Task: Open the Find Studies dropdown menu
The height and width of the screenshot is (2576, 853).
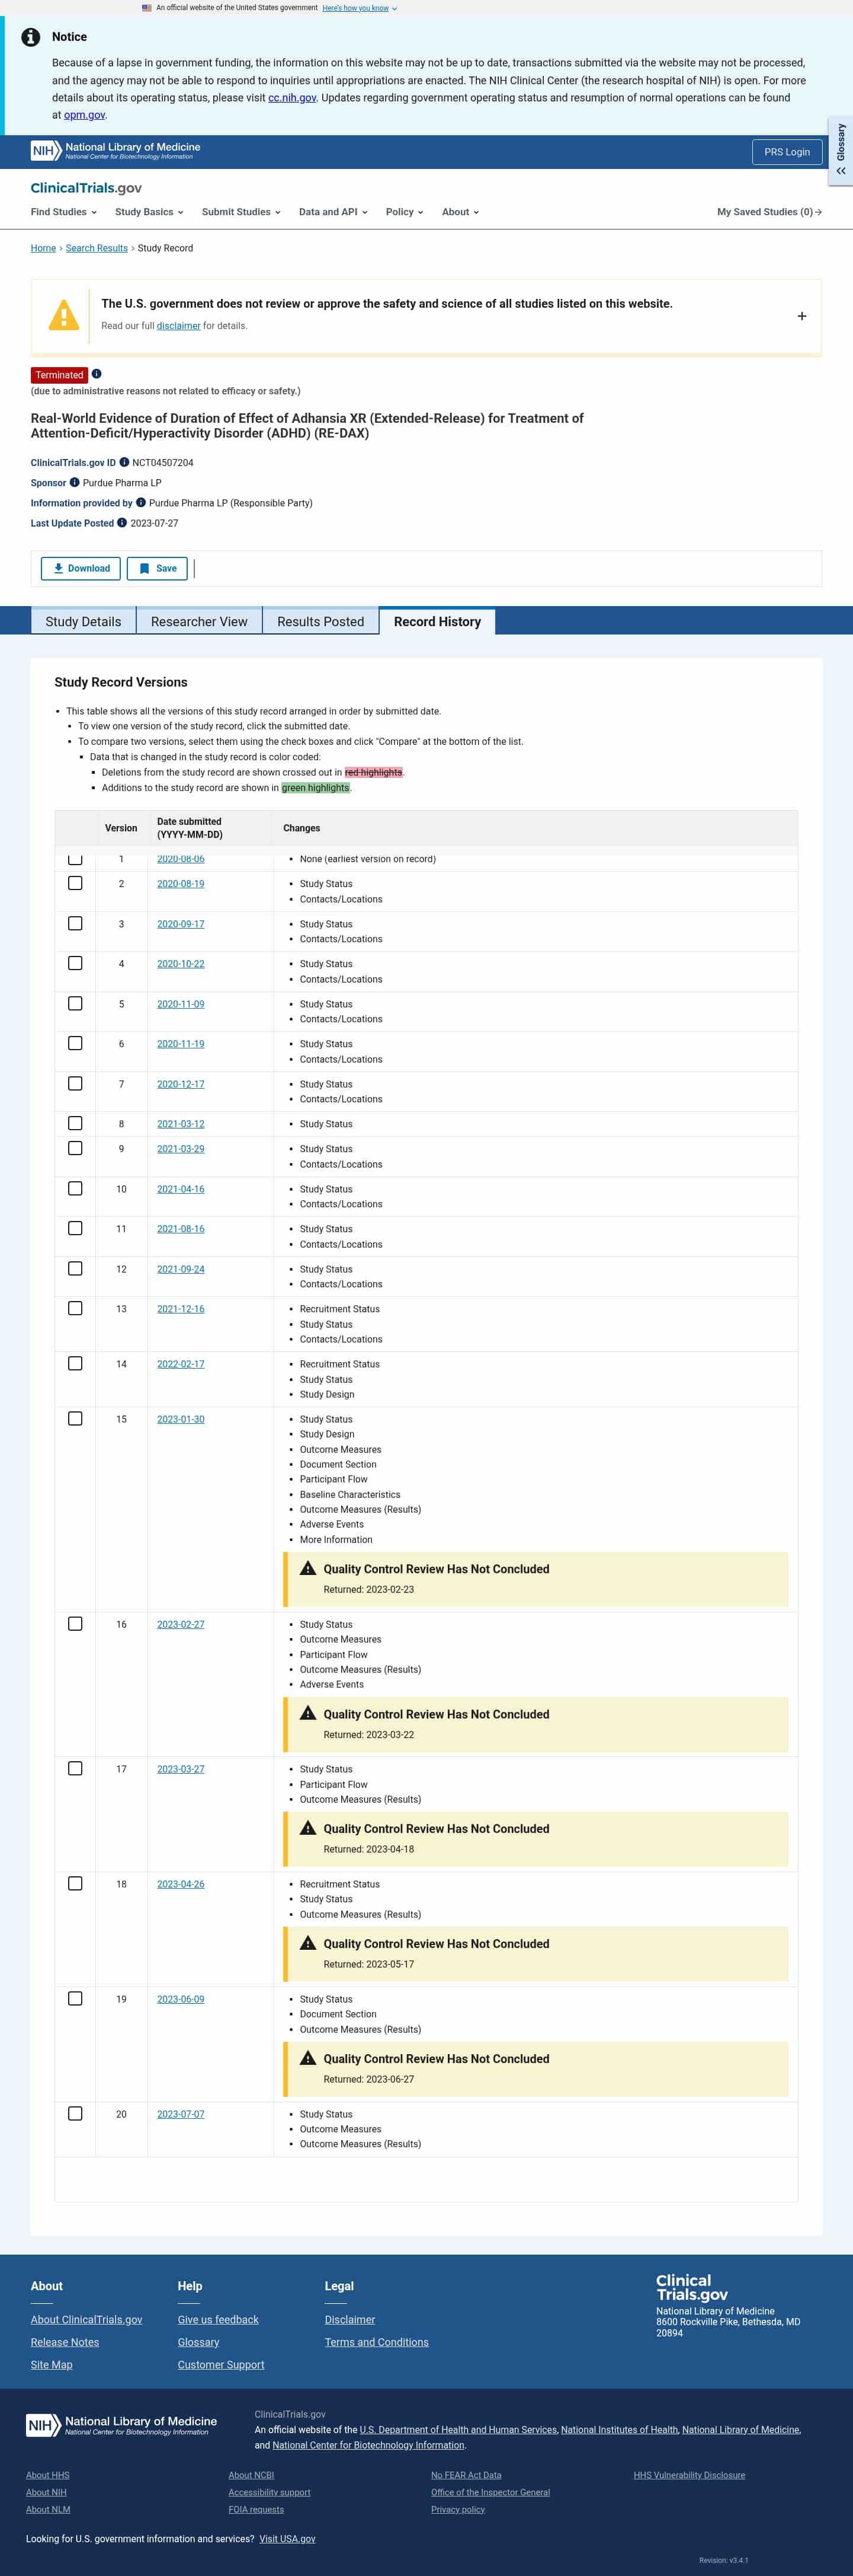Action: [64, 212]
